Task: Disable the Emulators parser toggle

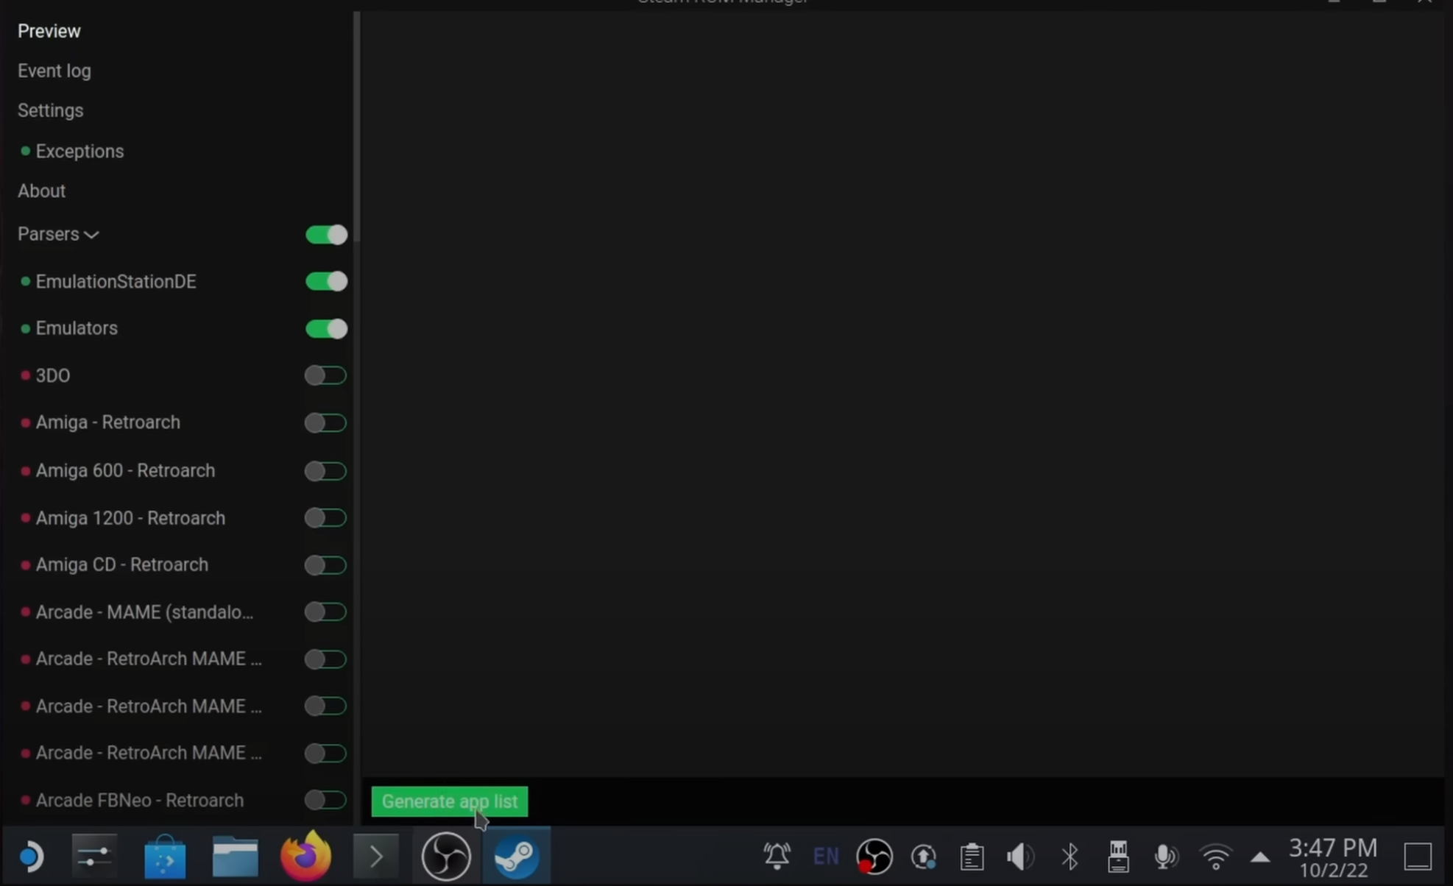Action: [326, 328]
